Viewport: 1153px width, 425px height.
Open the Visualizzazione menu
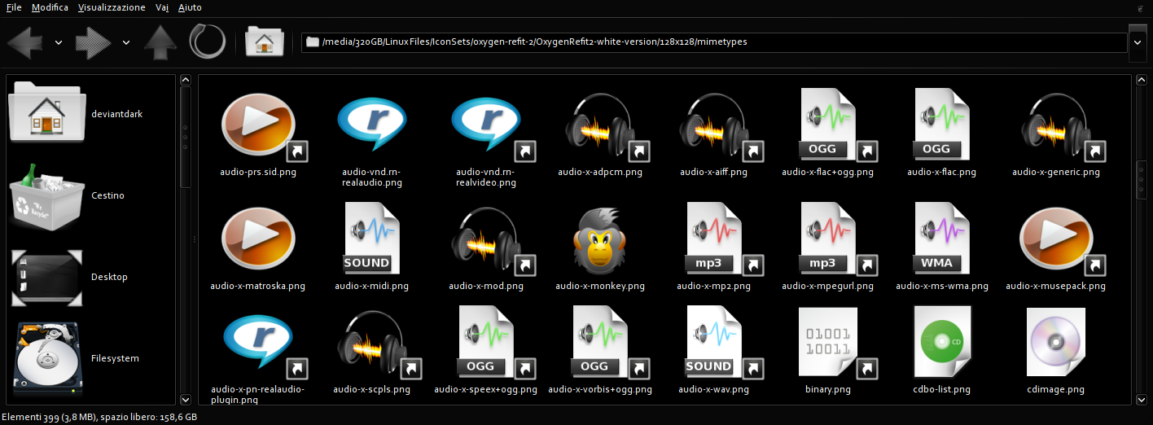pos(112,7)
